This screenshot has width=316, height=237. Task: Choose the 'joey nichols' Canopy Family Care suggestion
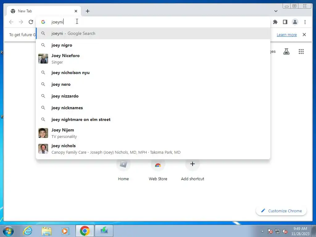(x=153, y=149)
